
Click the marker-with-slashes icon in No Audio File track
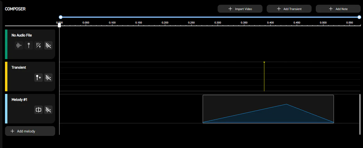tap(39, 45)
